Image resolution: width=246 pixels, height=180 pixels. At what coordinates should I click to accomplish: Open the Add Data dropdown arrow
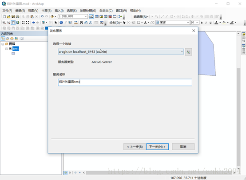[56, 16]
